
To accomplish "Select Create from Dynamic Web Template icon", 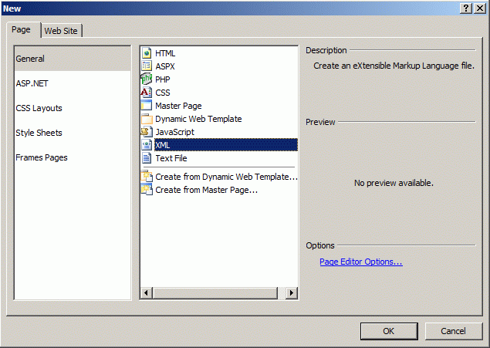I will (x=147, y=177).
